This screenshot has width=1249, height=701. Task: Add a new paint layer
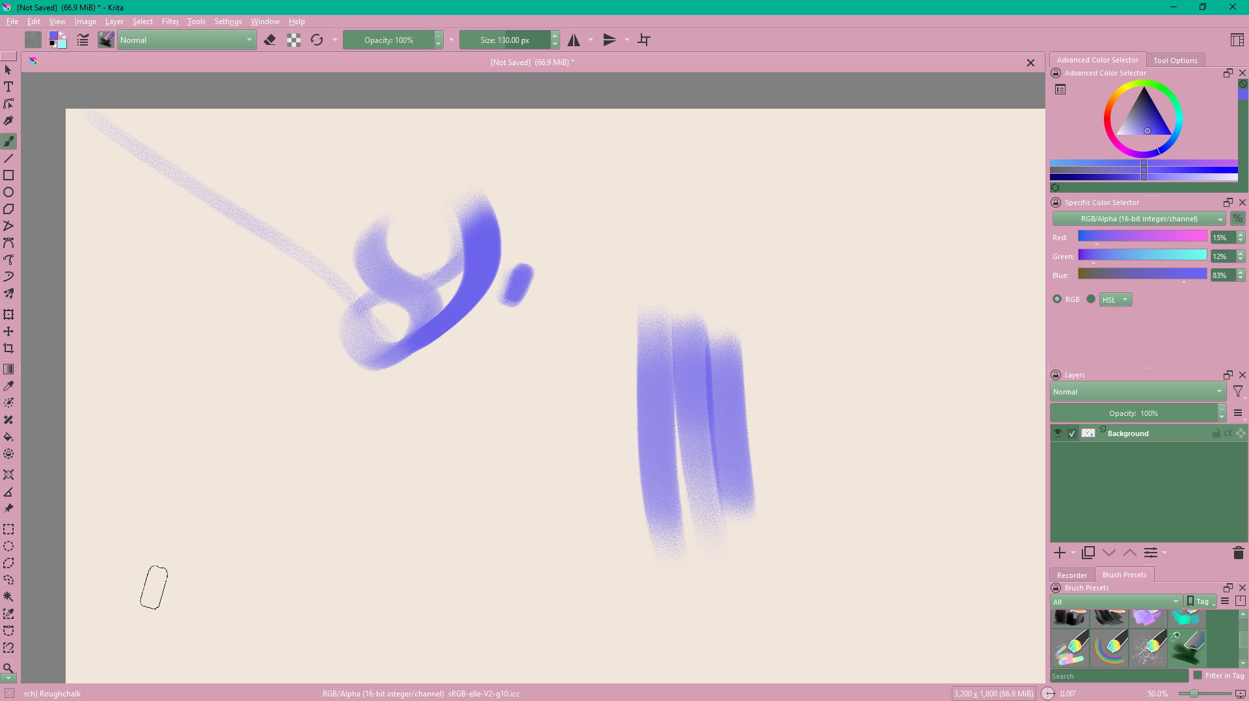click(x=1060, y=553)
